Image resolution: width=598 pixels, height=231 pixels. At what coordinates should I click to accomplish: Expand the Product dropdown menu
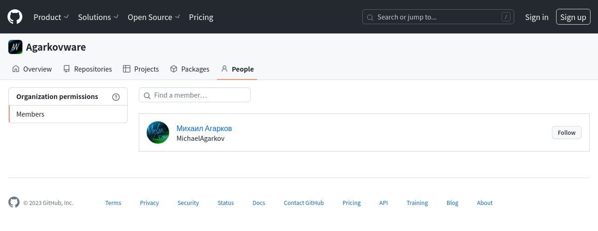tap(51, 17)
